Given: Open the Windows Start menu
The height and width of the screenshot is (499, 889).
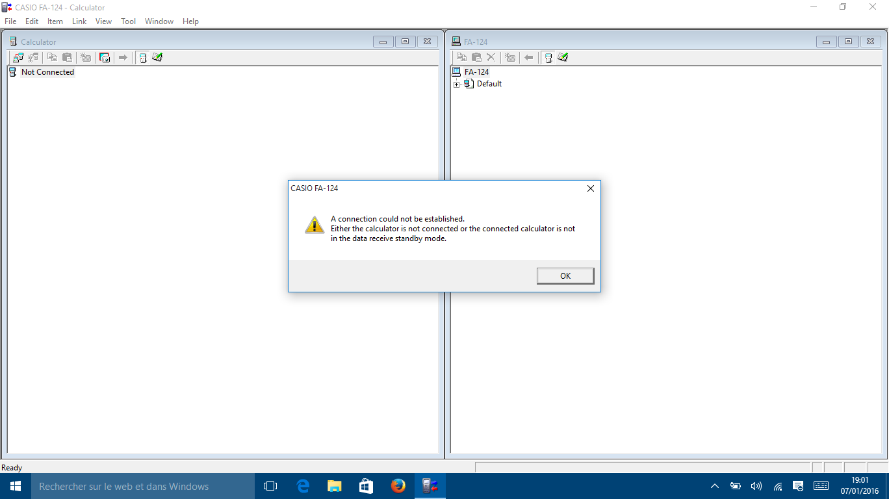Looking at the screenshot, I should pos(16,486).
